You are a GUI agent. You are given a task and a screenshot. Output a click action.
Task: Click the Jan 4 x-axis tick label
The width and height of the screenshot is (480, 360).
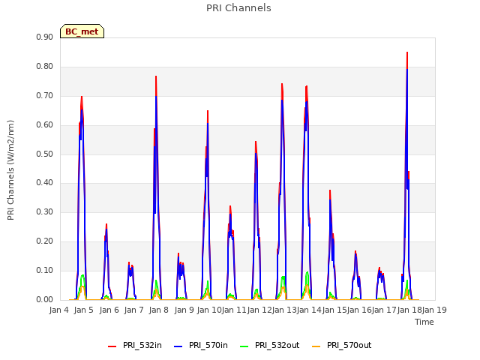click(58, 310)
